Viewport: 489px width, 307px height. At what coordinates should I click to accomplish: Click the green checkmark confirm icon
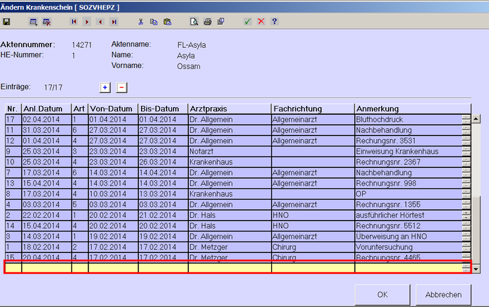248,22
